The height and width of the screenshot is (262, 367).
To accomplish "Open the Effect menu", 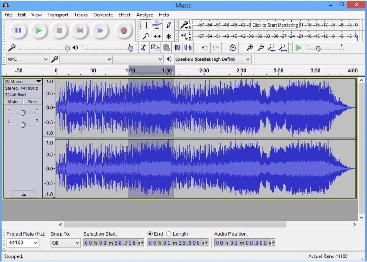I will (124, 15).
